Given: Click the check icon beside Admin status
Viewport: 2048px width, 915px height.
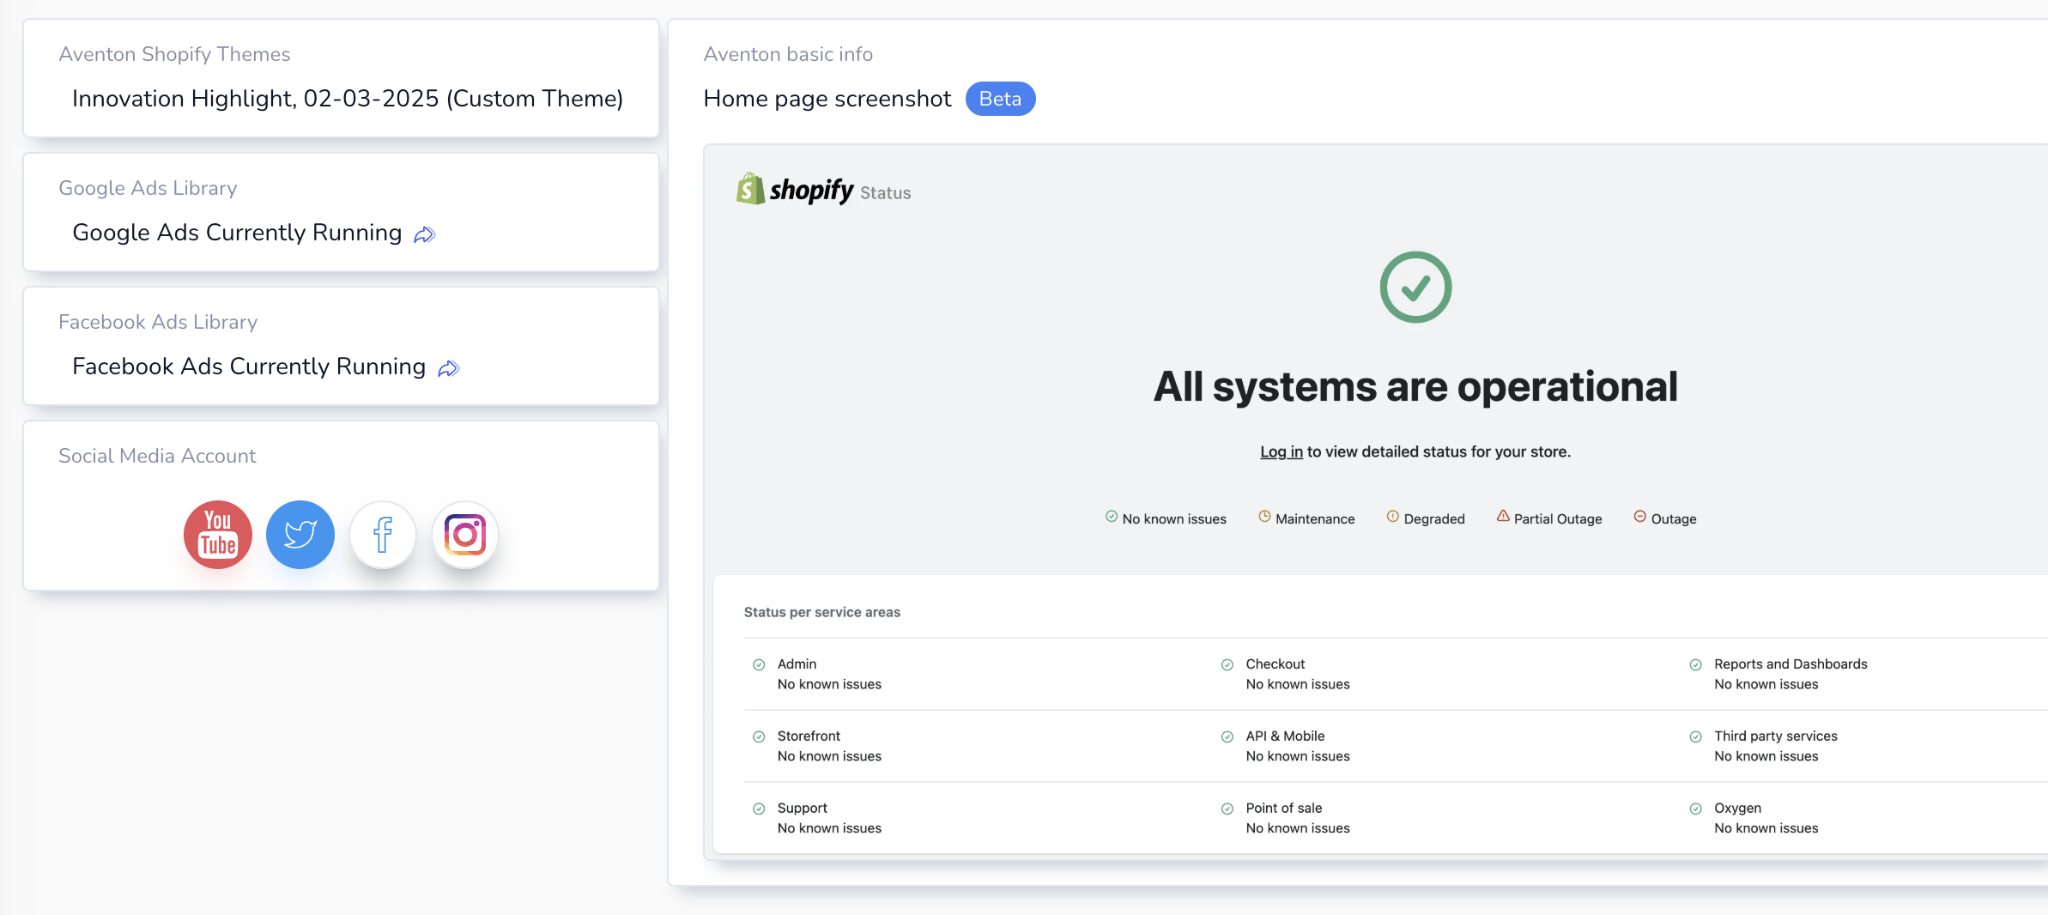Looking at the screenshot, I should pos(758,664).
